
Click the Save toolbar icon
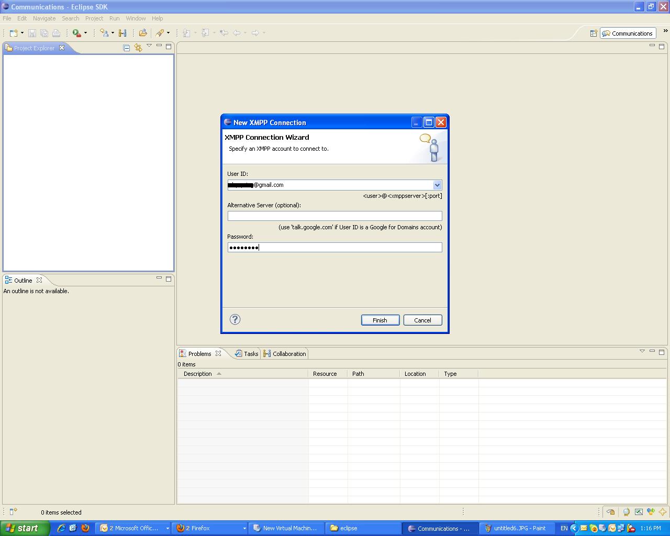pos(32,33)
